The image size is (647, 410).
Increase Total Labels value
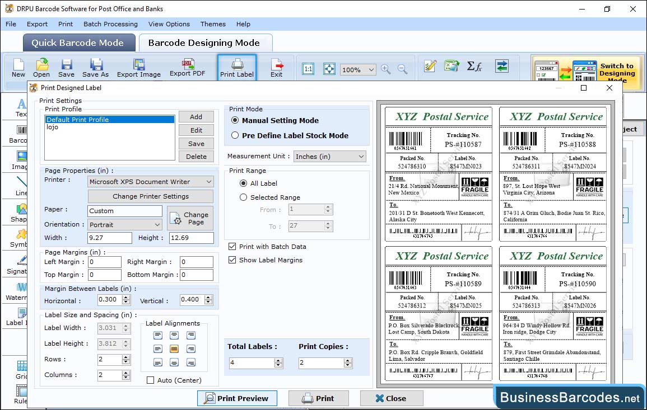pos(278,361)
